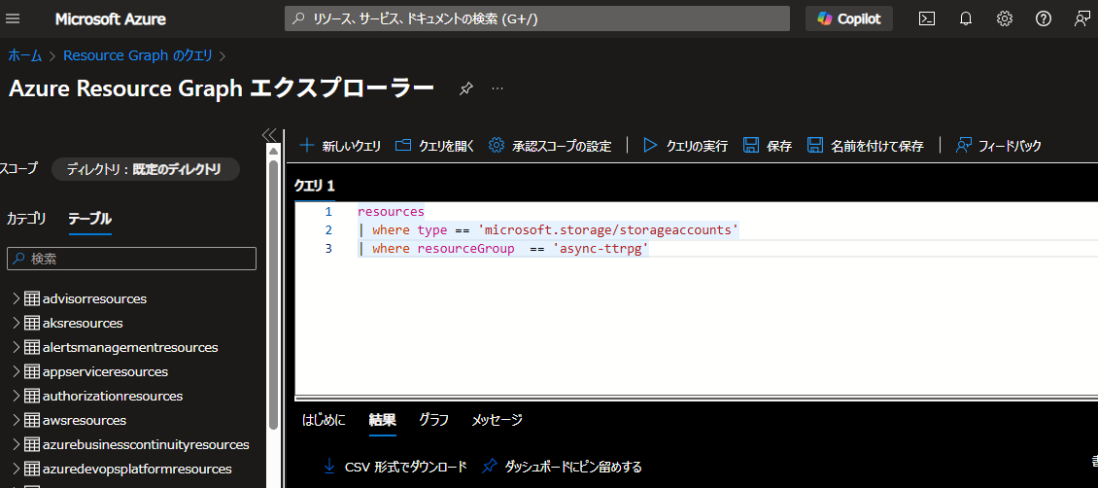Expand the appserviceresources table
Image resolution: width=1098 pixels, height=488 pixels.
[x=17, y=371]
